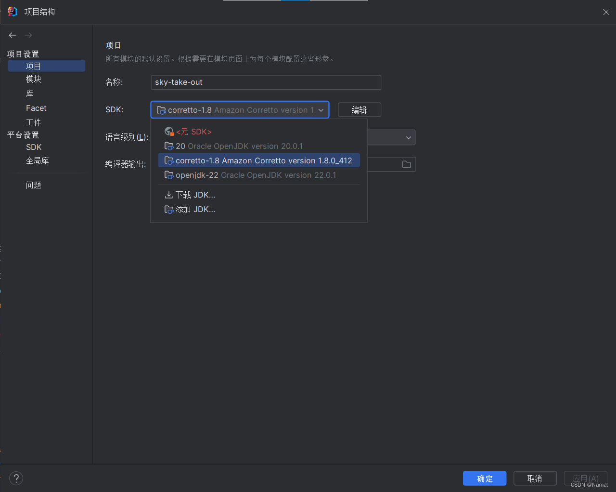The height and width of the screenshot is (492, 616).
Task: Select <无 SDK> option
Action: 259,132
